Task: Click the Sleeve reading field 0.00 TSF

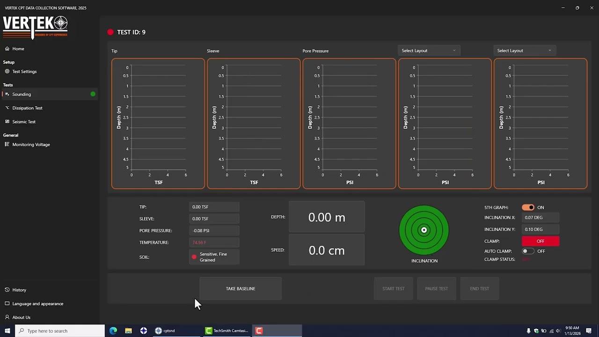Action: point(214,219)
